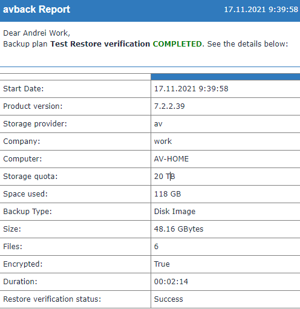Select the Computer name AV-HOME
300x309 pixels.
pos(171,159)
